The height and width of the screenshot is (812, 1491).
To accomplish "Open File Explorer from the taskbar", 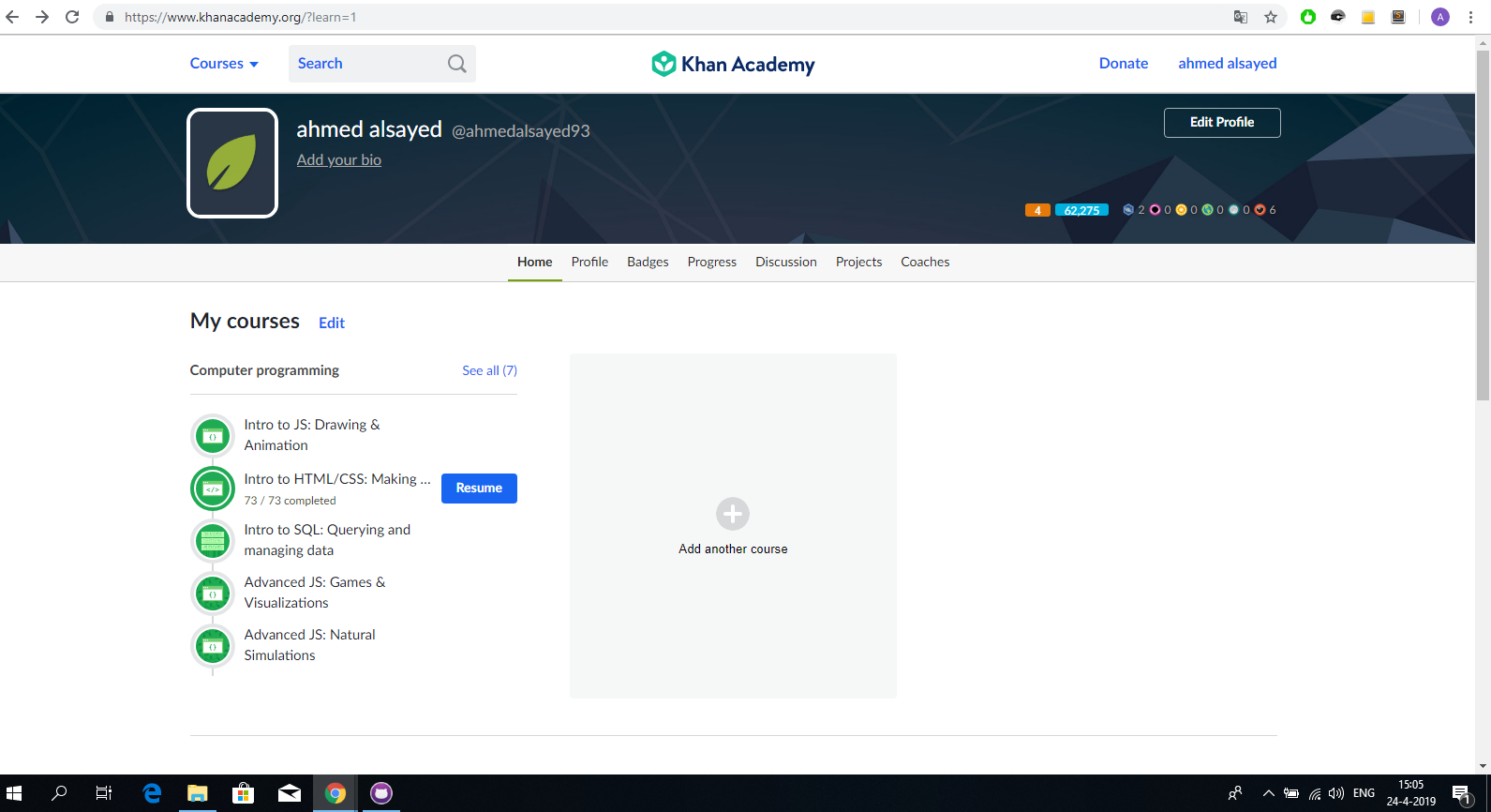I will tap(197, 793).
